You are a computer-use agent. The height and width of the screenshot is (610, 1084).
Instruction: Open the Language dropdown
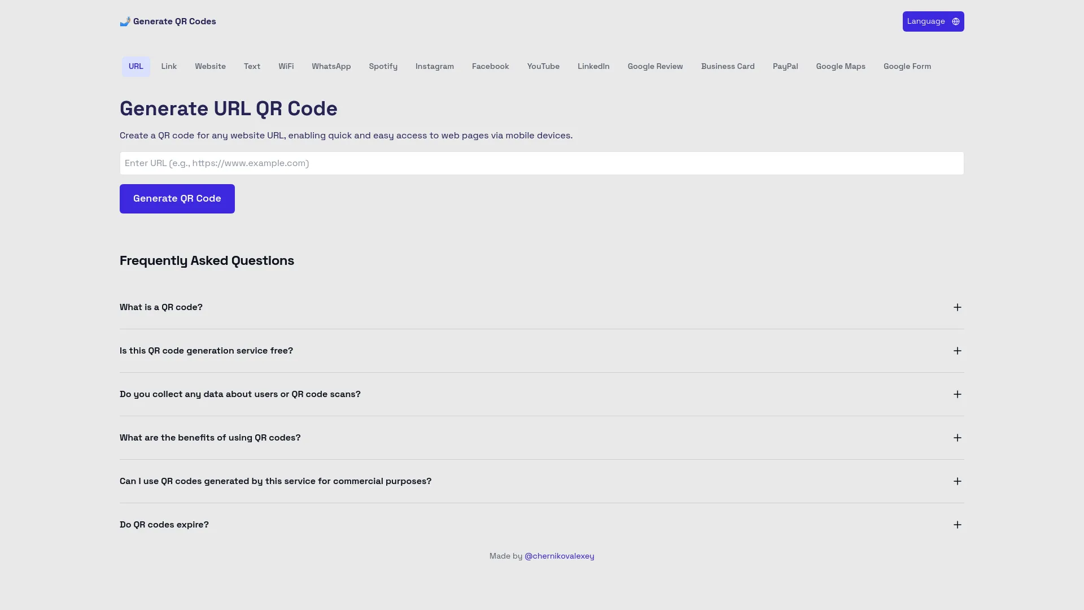933,21
